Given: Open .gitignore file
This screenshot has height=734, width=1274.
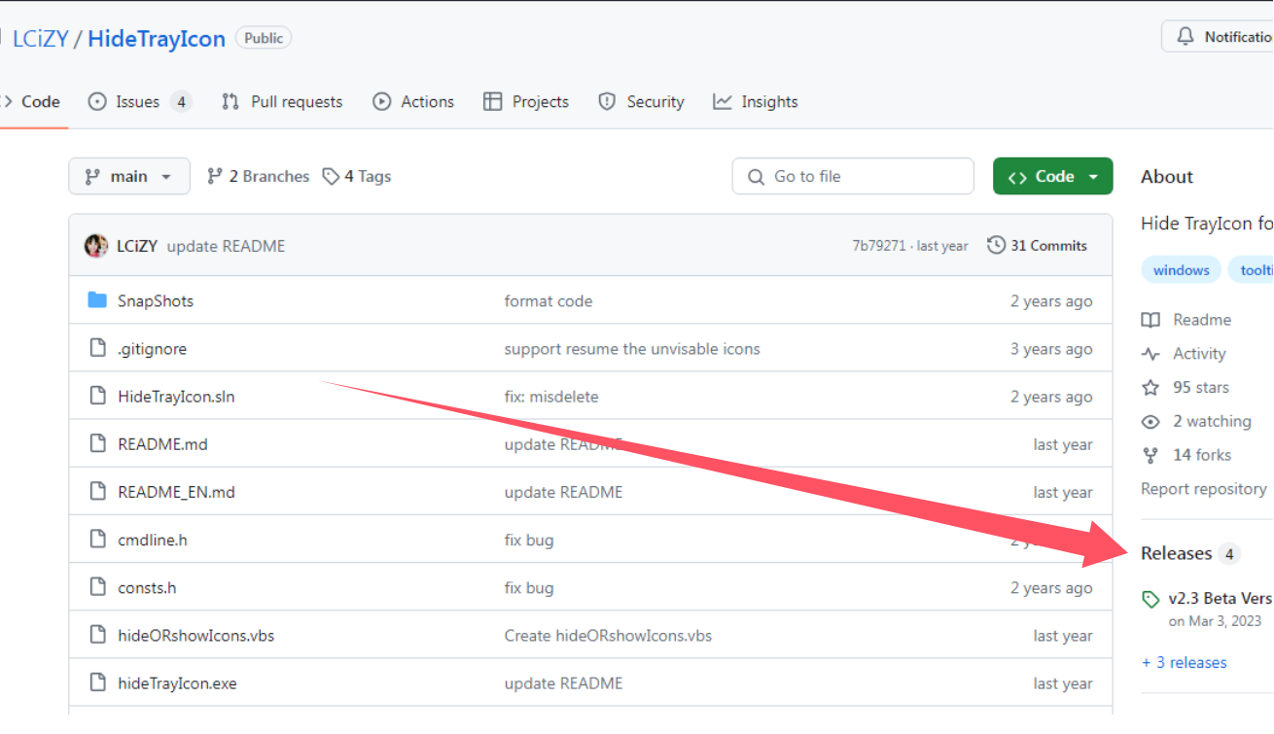Looking at the screenshot, I should pos(152,348).
